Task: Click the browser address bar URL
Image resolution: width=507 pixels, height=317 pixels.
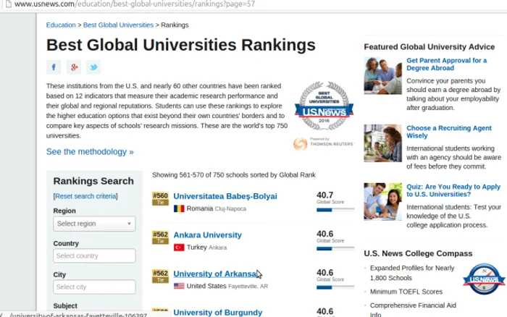Action: pos(135,4)
